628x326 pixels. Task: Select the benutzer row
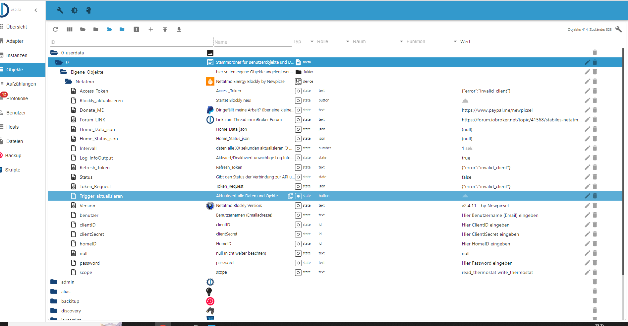click(335, 215)
